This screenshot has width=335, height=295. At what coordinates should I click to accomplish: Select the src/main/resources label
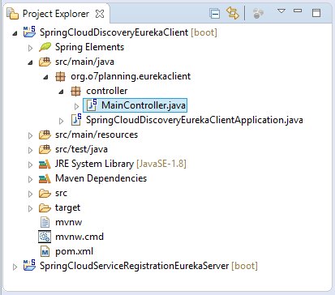point(97,135)
